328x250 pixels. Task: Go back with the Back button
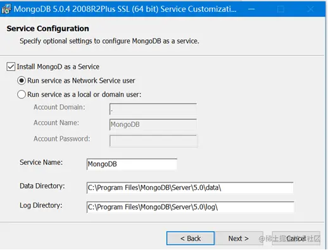191,239
